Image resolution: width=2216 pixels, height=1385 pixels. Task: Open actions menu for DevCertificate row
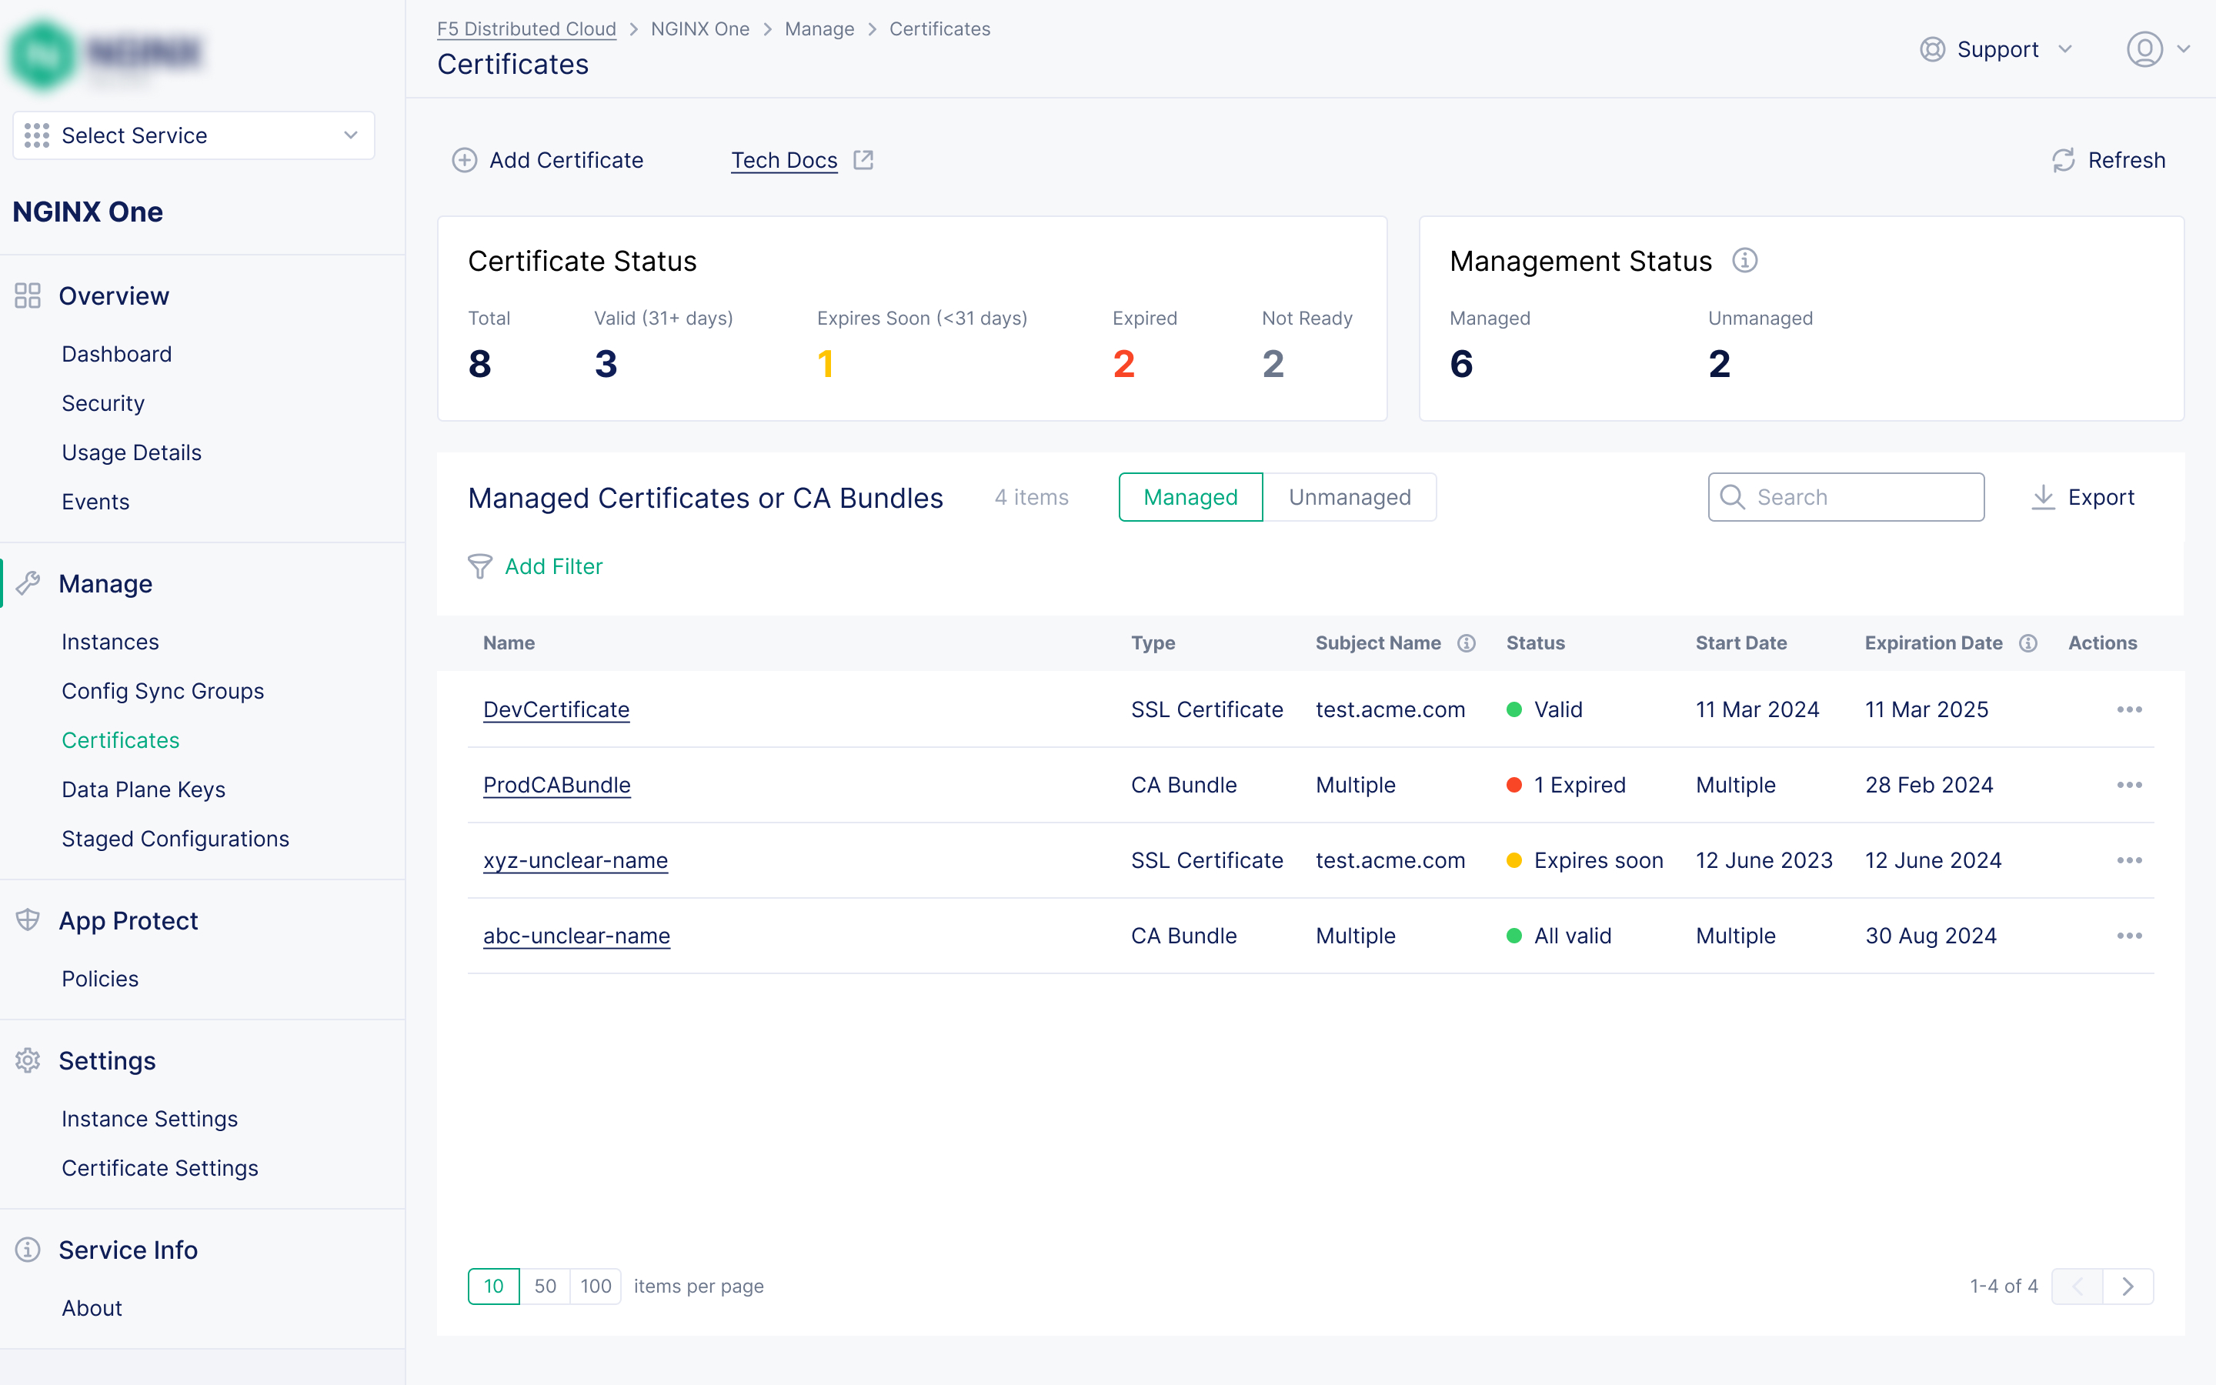(2129, 710)
